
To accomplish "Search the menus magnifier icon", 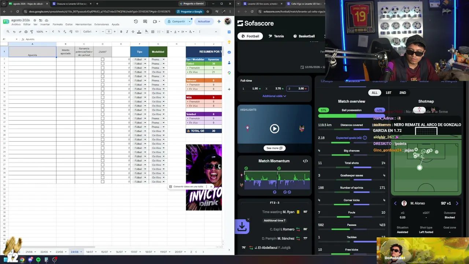I will click(x=8, y=32).
